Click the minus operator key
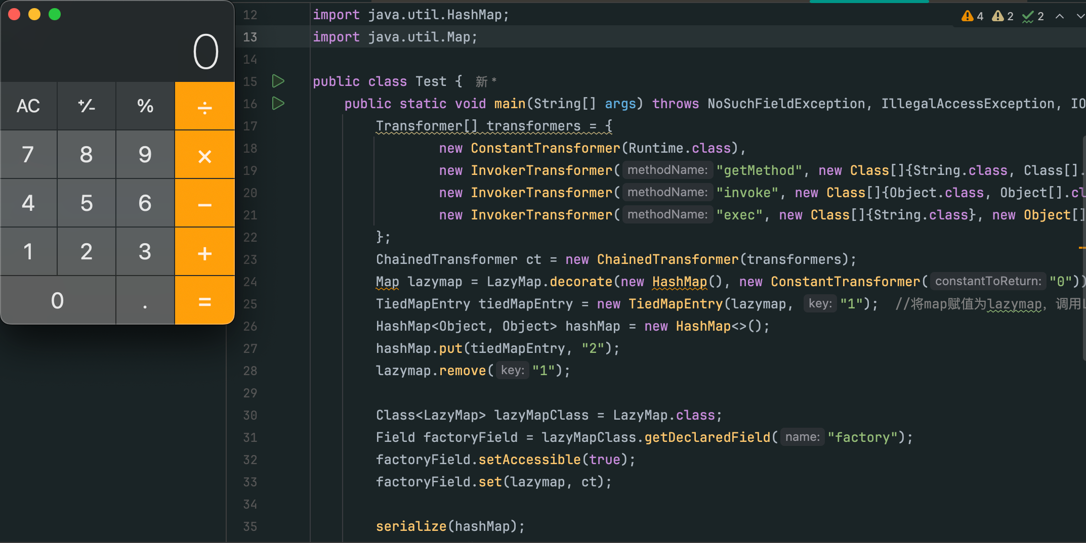This screenshot has height=543, width=1086. coord(204,203)
